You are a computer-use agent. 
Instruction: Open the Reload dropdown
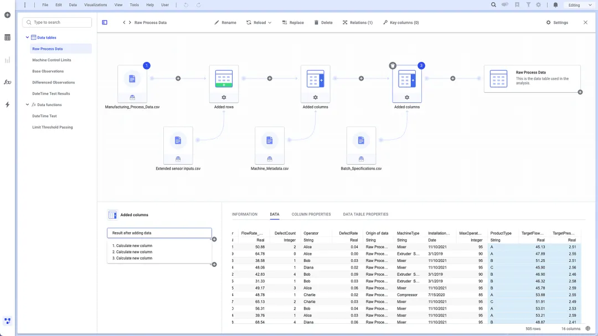259,23
